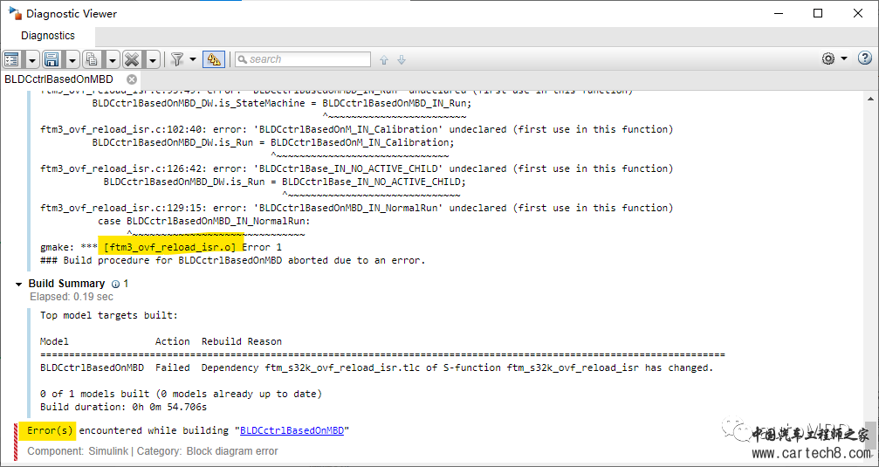
Task: Click 'Elapsed: 0.19 sec' text
Action: (x=72, y=297)
